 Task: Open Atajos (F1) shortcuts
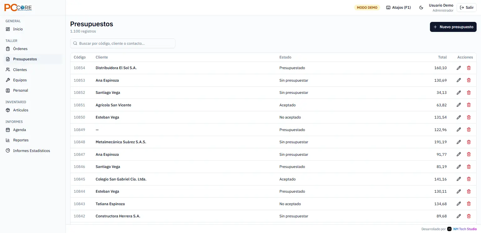(398, 8)
